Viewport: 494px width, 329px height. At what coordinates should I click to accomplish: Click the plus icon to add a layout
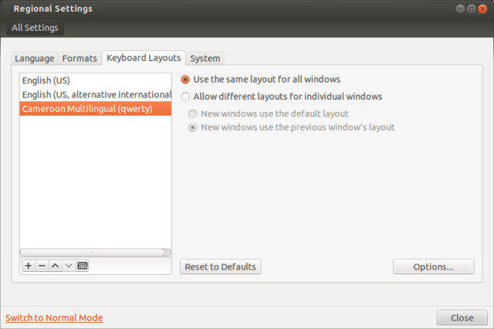pos(29,266)
